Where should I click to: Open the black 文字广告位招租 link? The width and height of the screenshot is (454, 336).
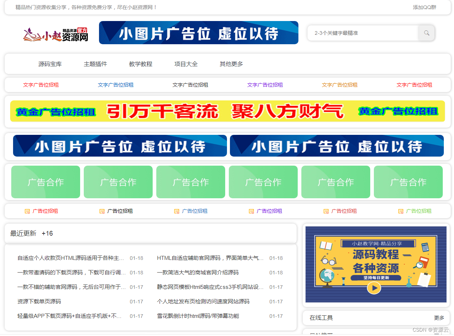click(x=190, y=85)
